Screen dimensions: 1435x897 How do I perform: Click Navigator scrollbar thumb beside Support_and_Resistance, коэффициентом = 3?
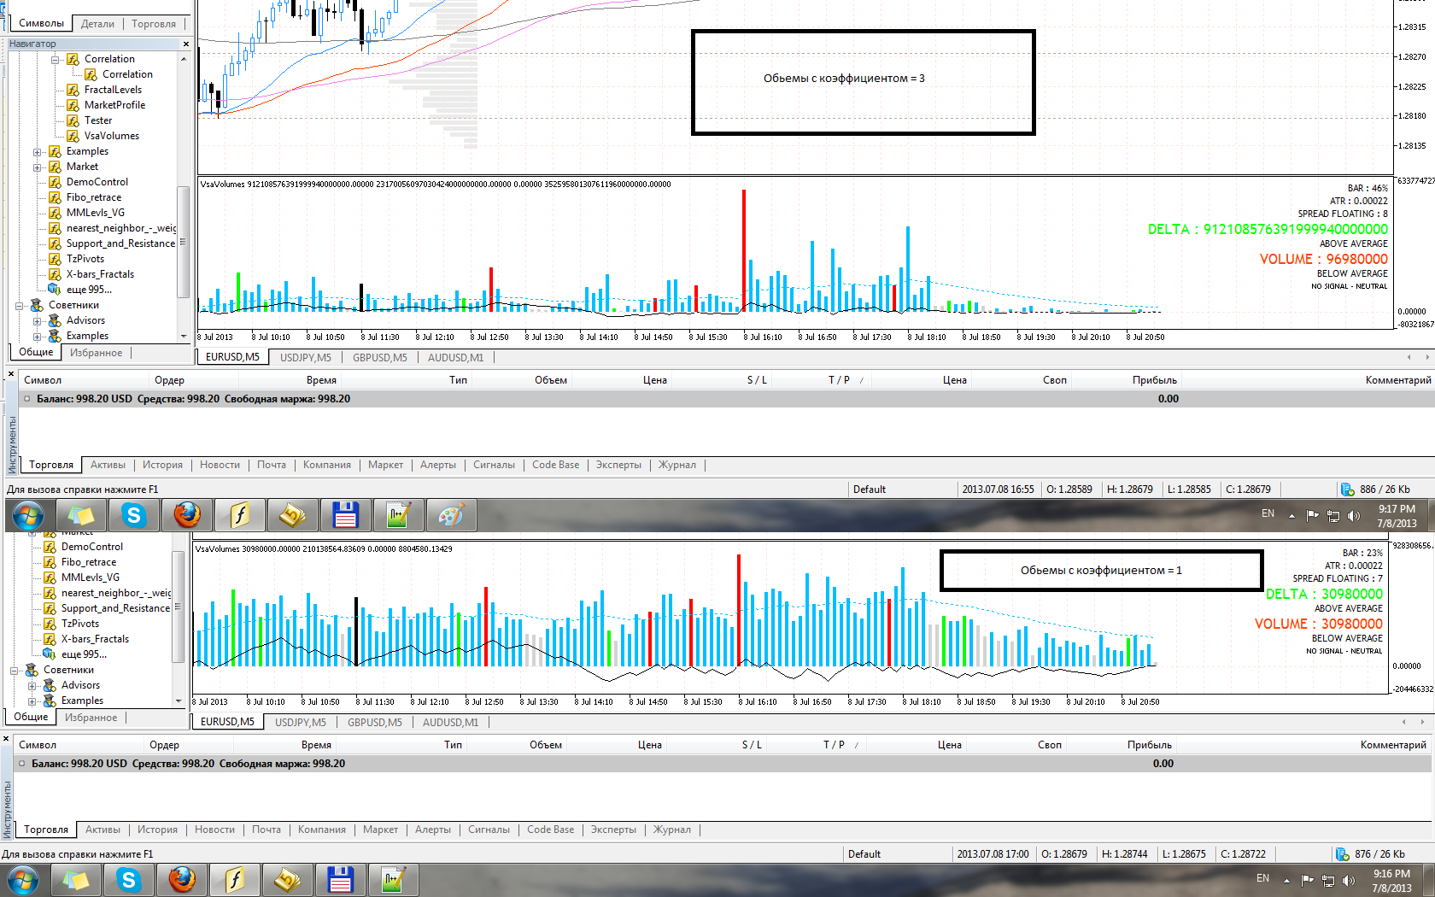[183, 242]
